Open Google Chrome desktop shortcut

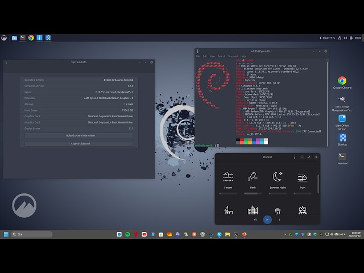(x=342, y=82)
